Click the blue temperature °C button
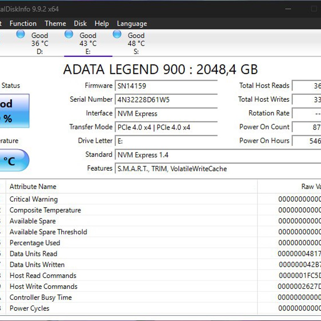 pyautogui.click(x=14, y=160)
